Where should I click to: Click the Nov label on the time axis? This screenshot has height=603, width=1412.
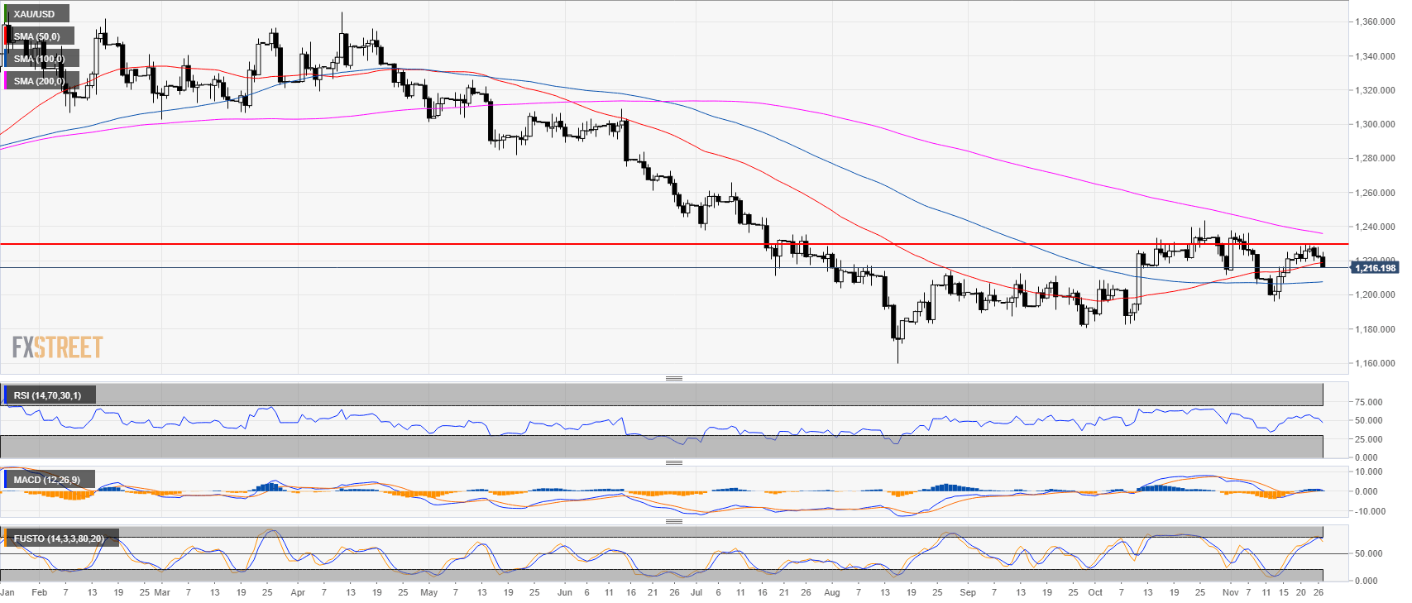pos(1230,592)
